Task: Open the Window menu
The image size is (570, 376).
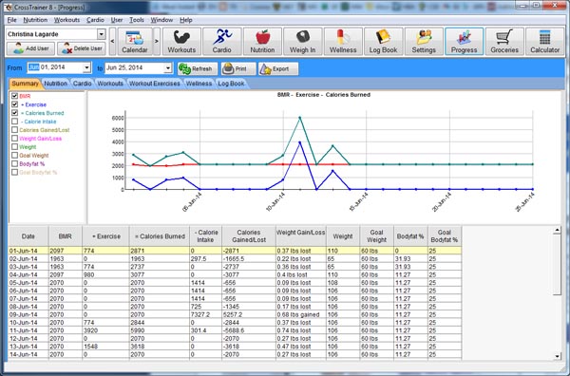Action: [x=161, y=20]
